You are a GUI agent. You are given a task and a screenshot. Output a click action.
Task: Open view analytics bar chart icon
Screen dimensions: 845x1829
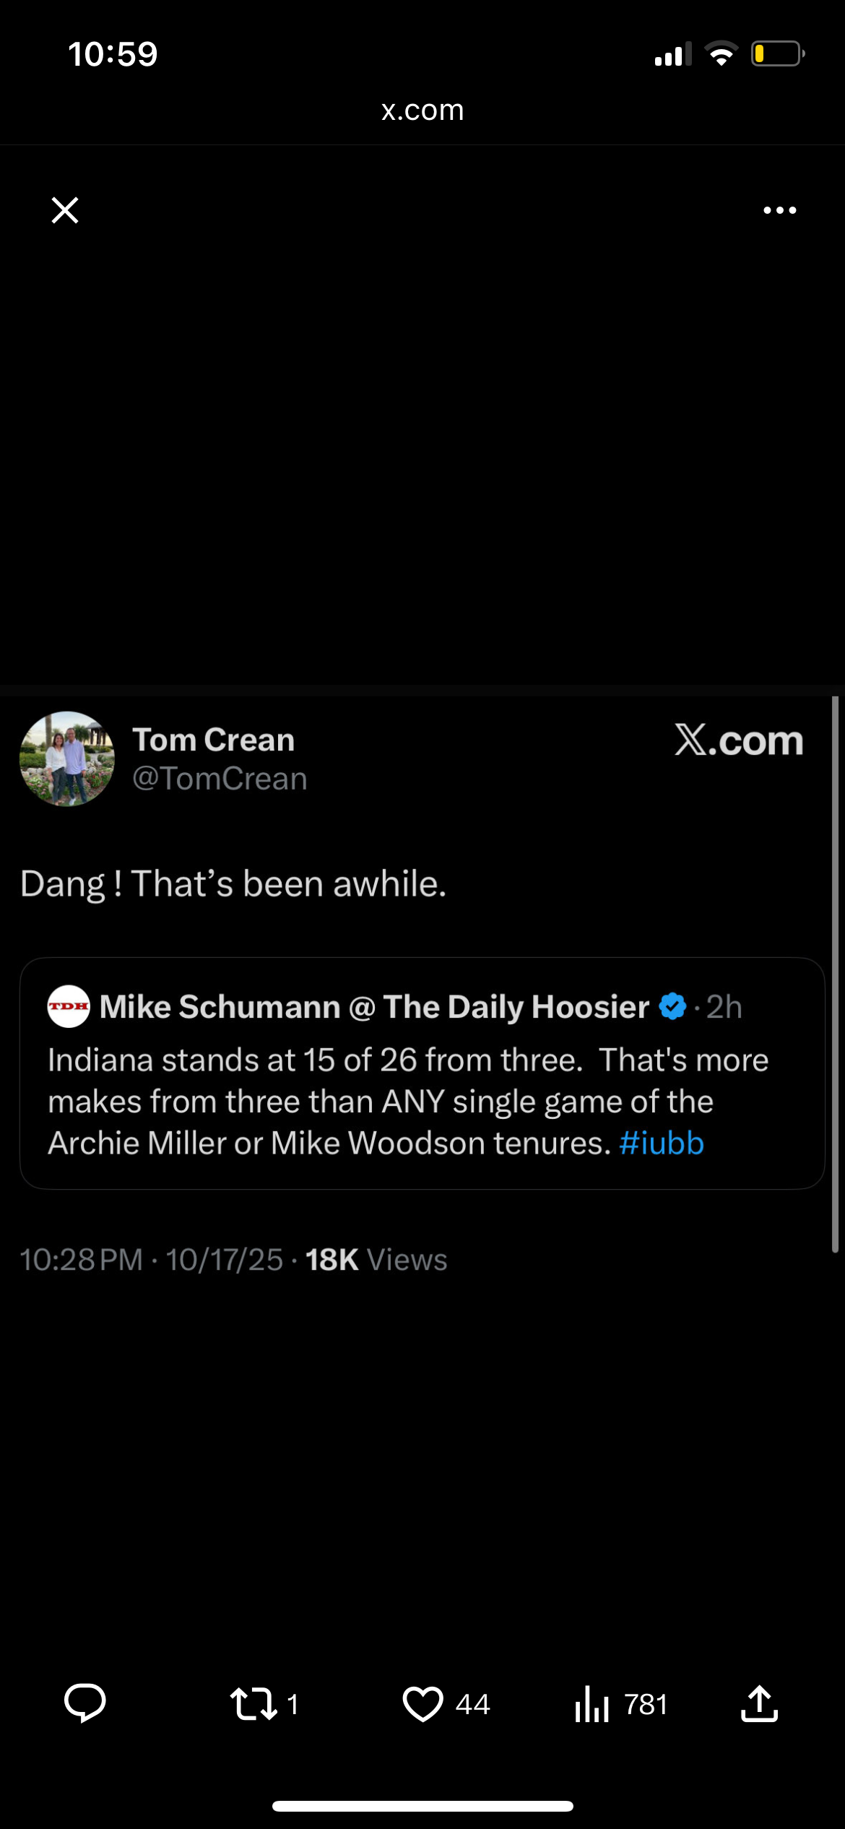592,1703
